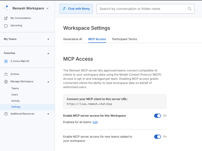The height and width of the screenshot is (151, 202).
Task: Open Teams under Manage Workspace
Action: (x=15, y=88)
